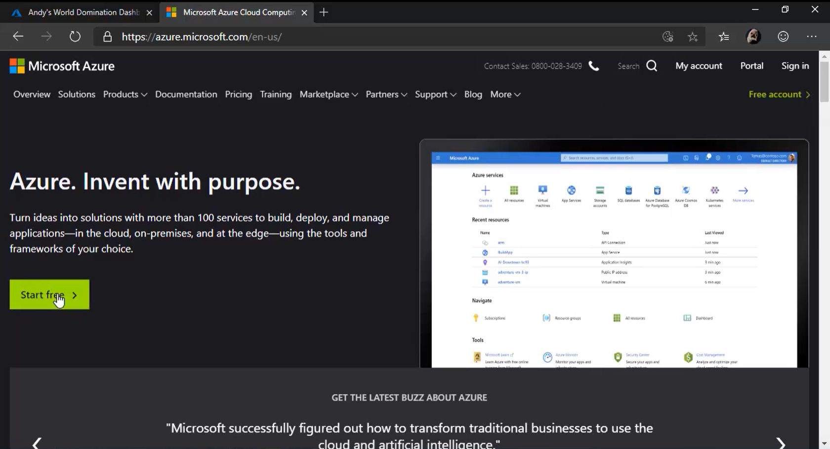Open the Solutions page
Image resolution: width=830 pixels, height=449 pixels.
(x=77, y=94)
